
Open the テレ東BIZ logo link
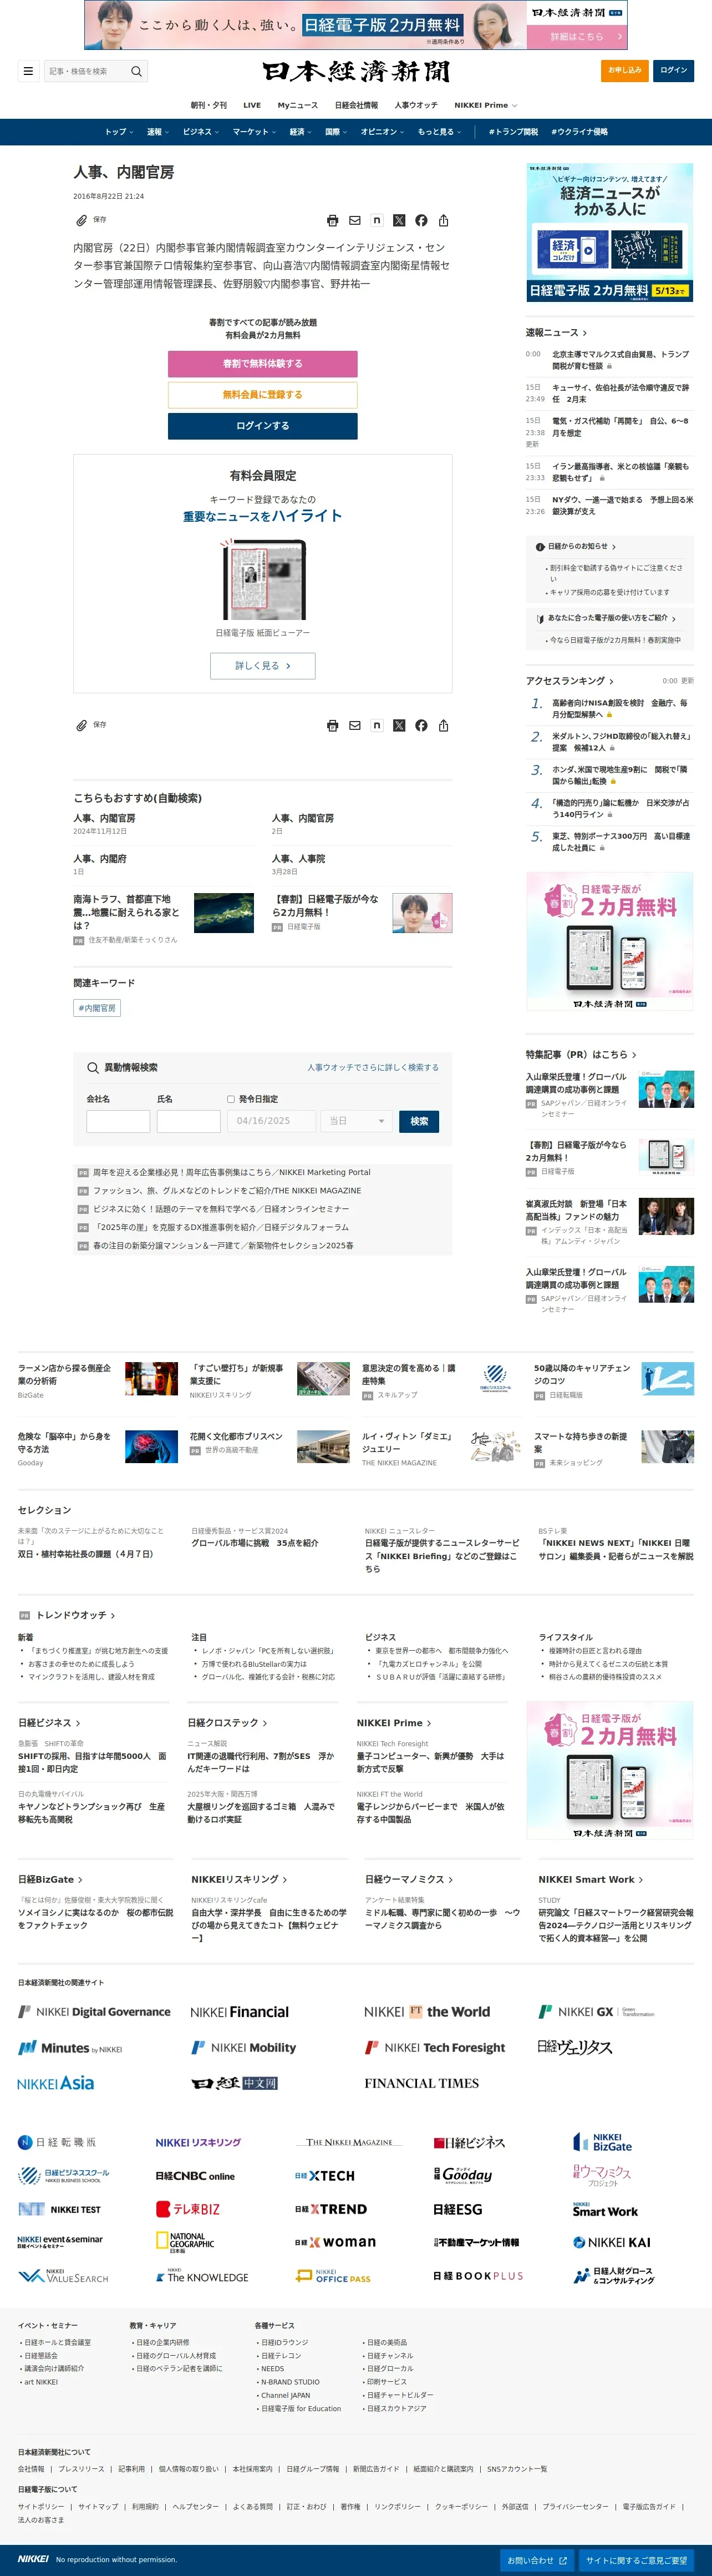click(x=188, y=2209)
